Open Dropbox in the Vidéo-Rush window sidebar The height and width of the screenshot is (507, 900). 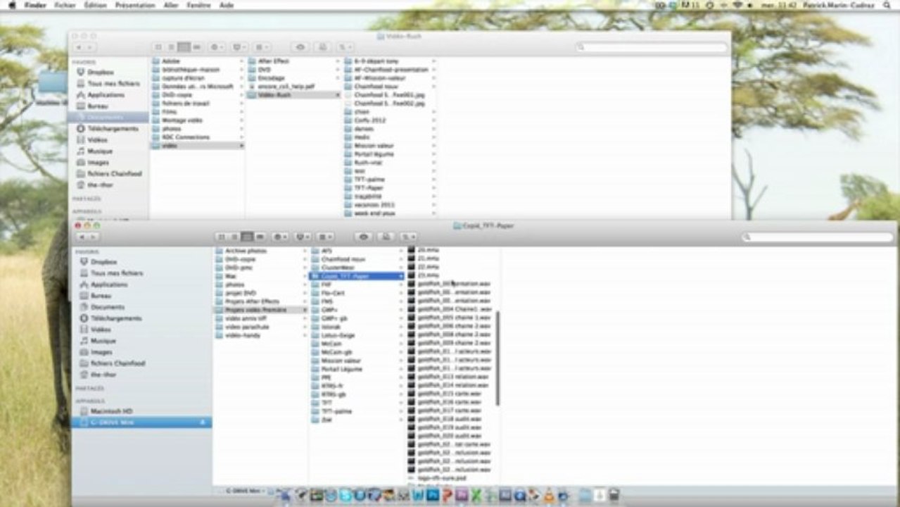tap(101, 73)
